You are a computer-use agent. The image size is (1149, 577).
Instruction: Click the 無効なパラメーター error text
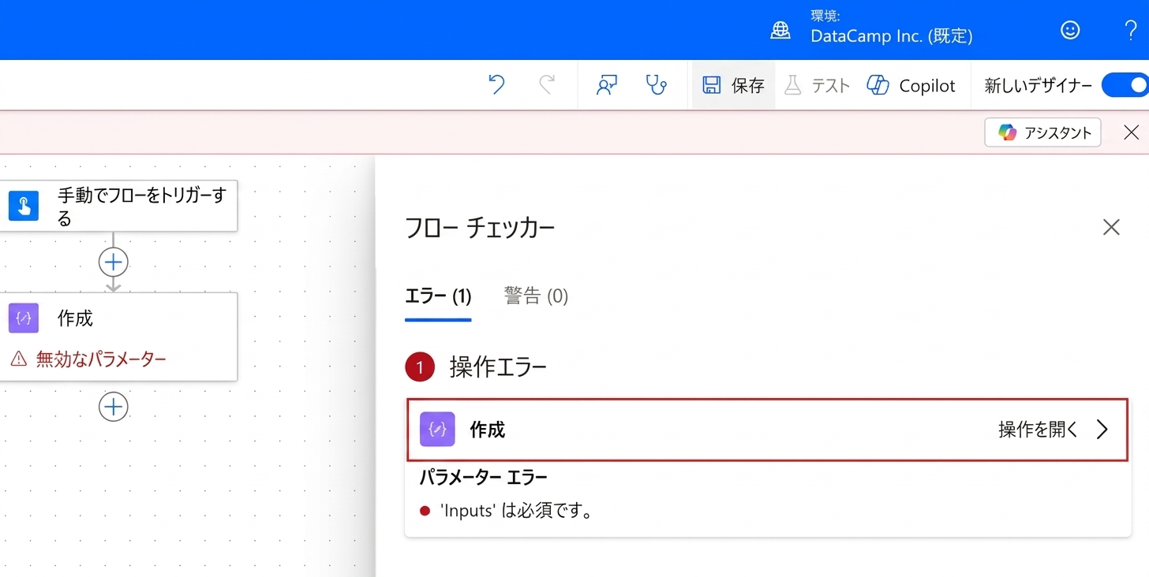[101, 359]
